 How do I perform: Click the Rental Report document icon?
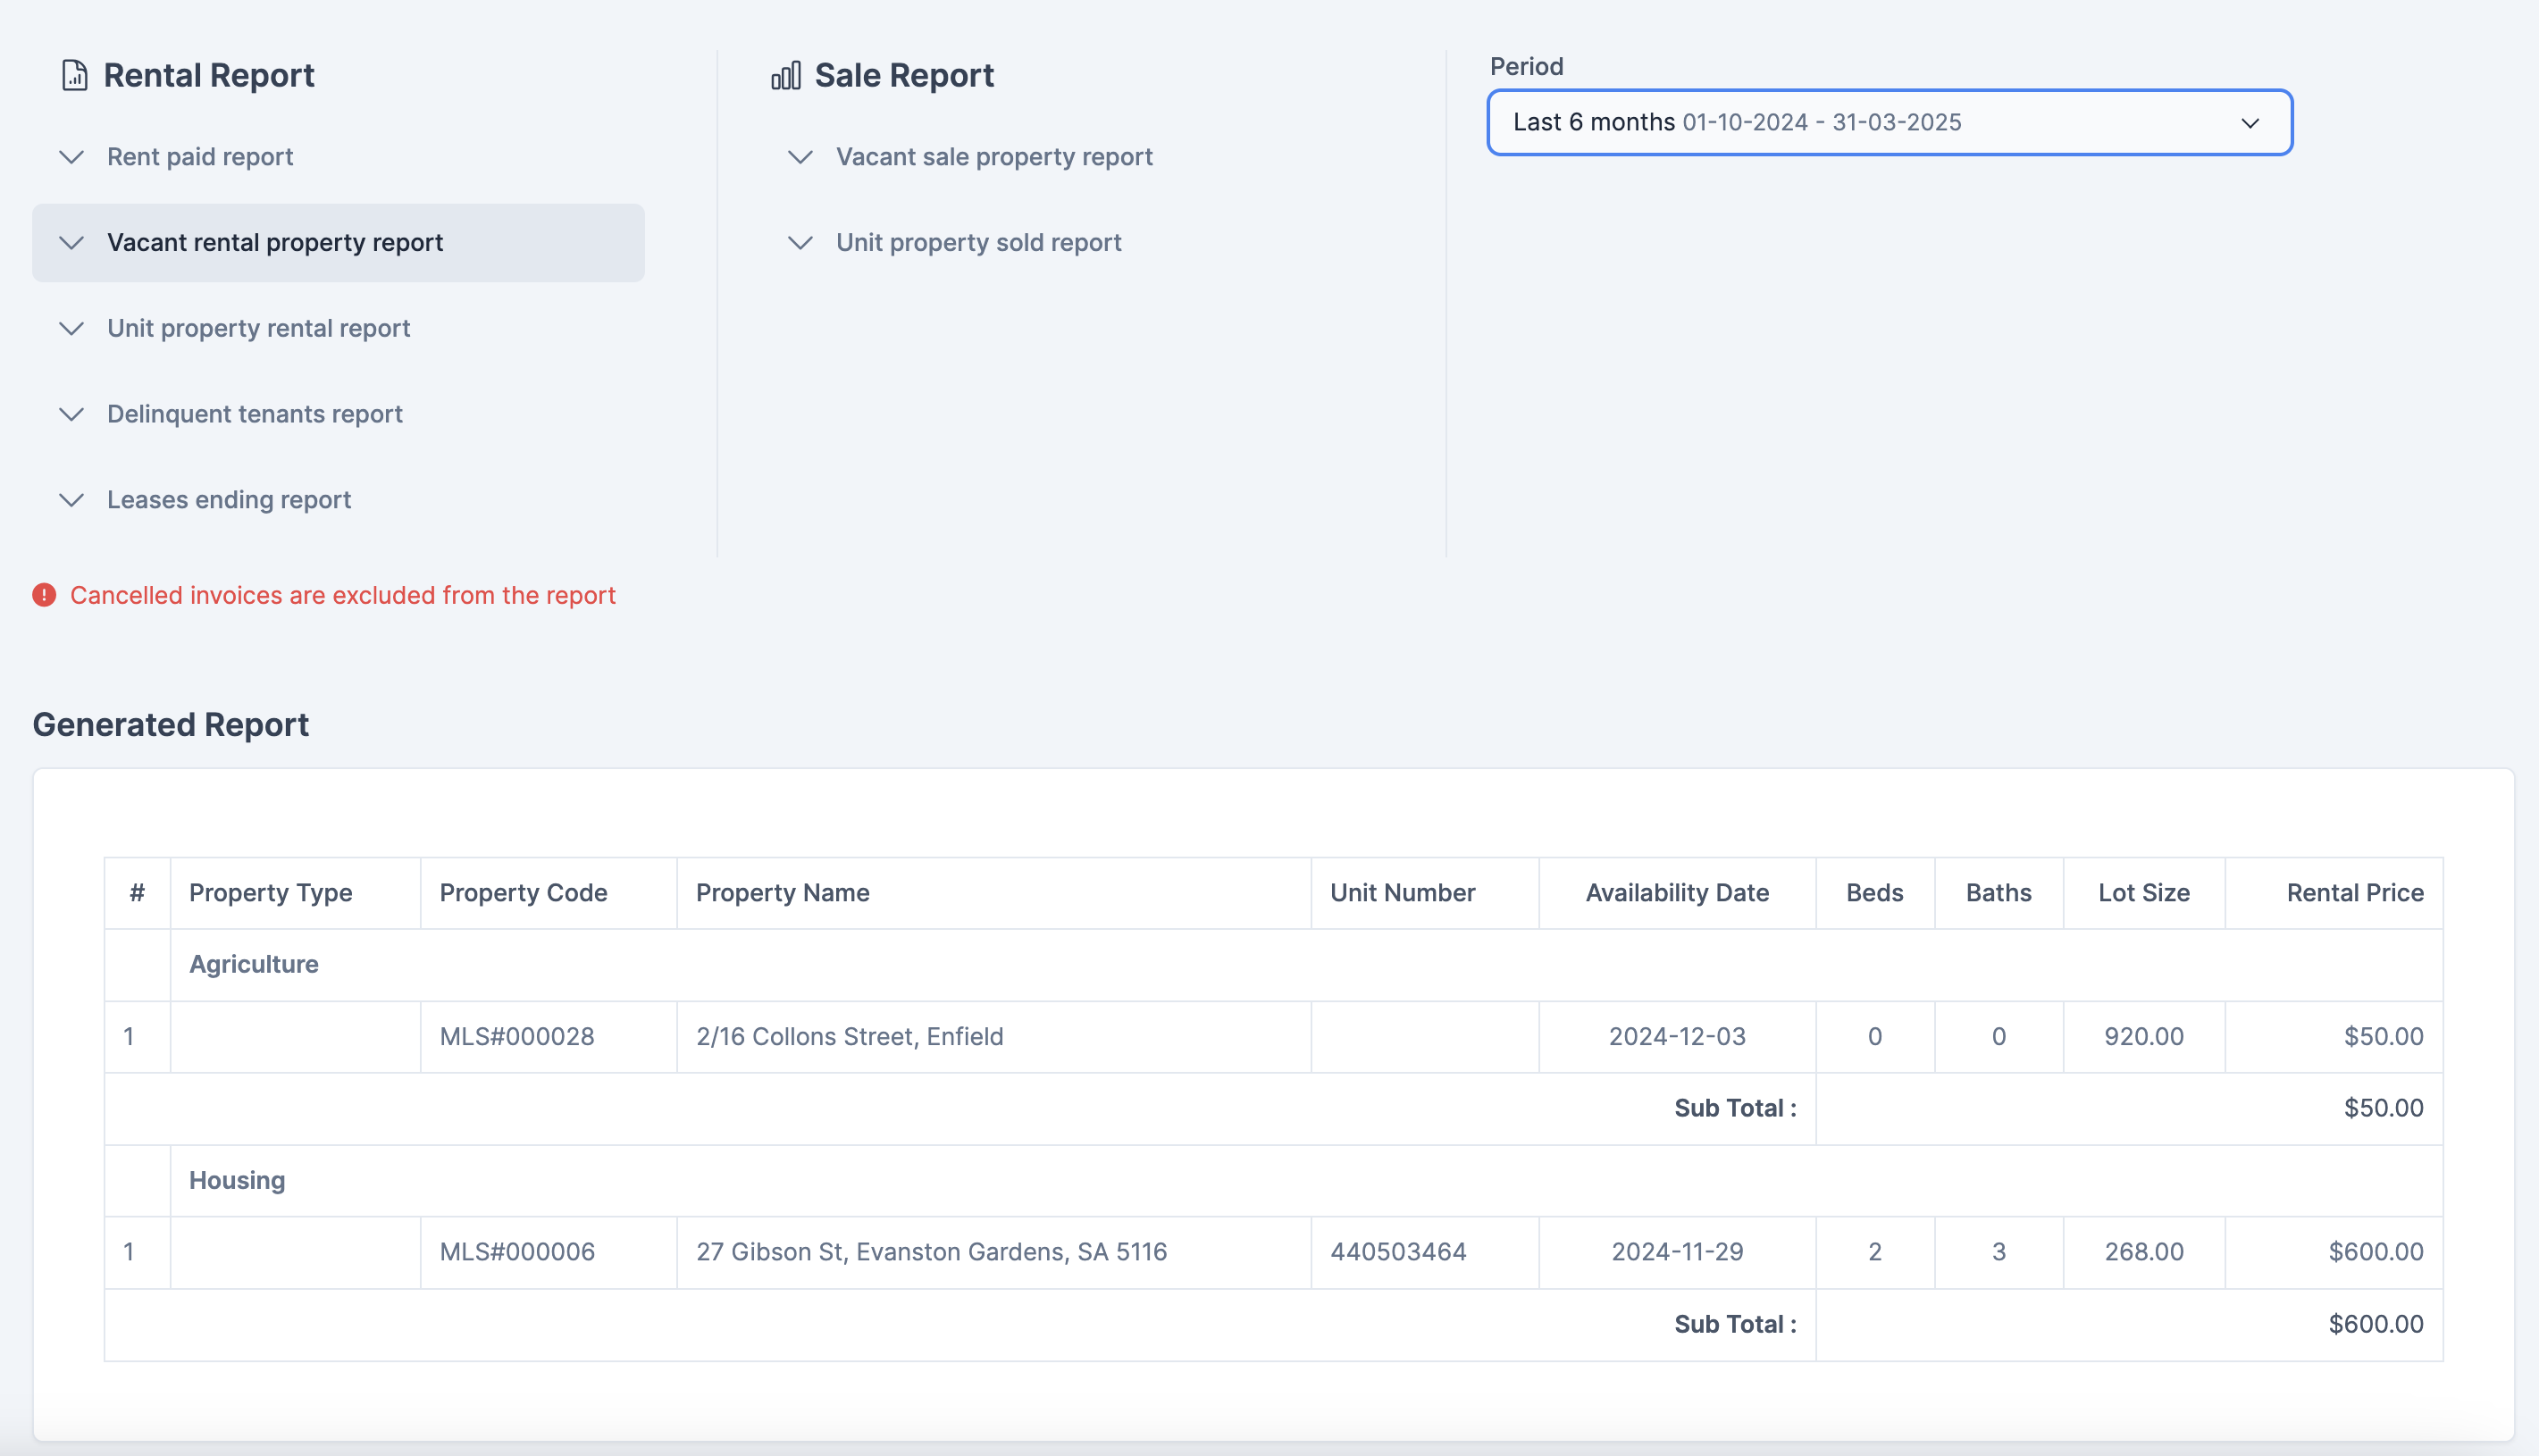coord(74,74)
